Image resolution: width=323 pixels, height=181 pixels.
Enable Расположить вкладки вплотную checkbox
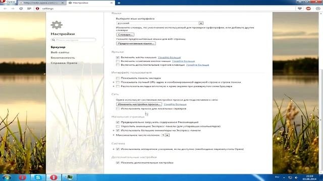pos(118,86)
